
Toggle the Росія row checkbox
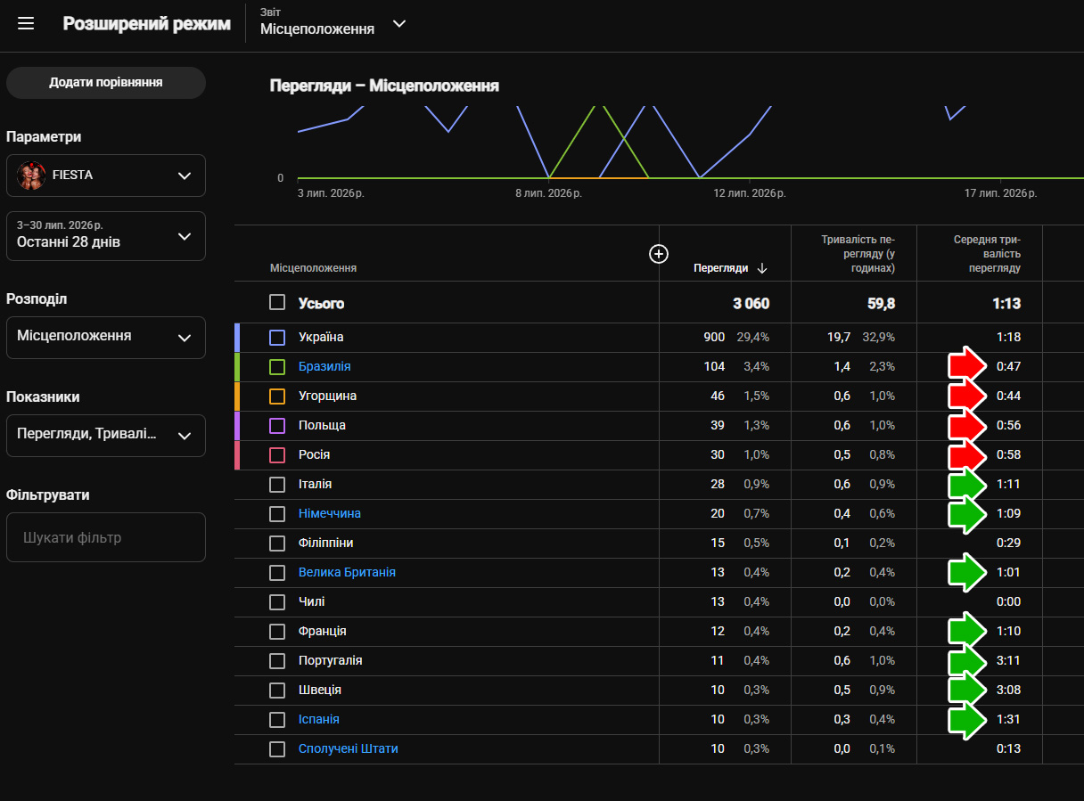pos(277,455)
